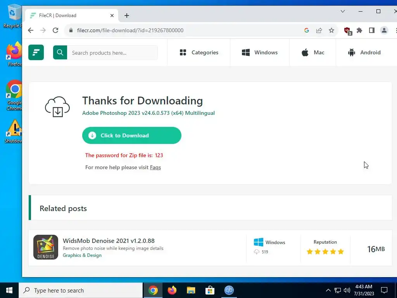This screenshot has height=298, width=397.
Task: Open the notification center icon
Action: click(384, 290)
